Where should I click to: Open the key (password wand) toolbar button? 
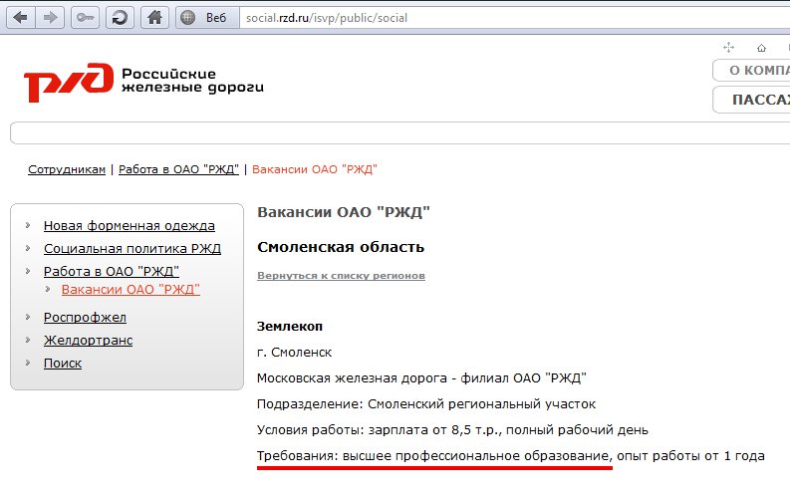coord(85,18)
